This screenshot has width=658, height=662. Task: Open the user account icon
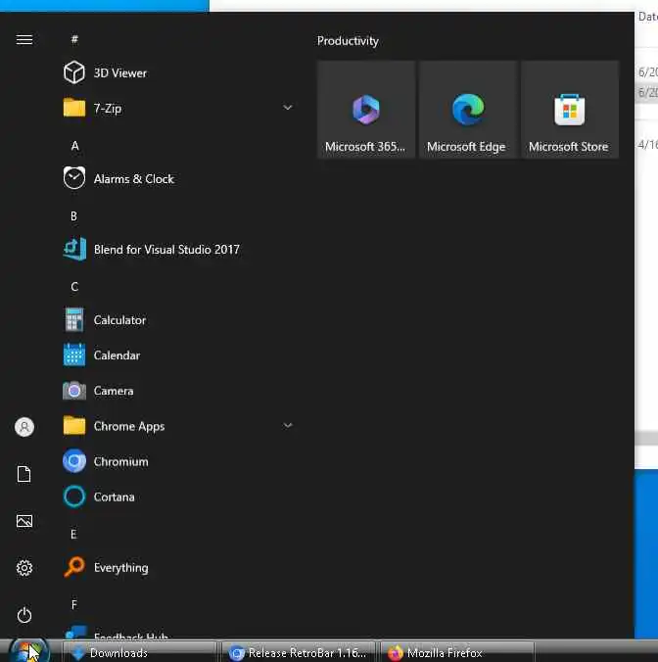click(24, 427)
